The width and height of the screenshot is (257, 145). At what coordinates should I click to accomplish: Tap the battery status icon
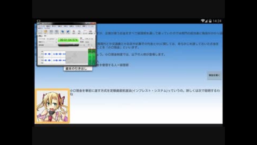[x=210, y=21]
